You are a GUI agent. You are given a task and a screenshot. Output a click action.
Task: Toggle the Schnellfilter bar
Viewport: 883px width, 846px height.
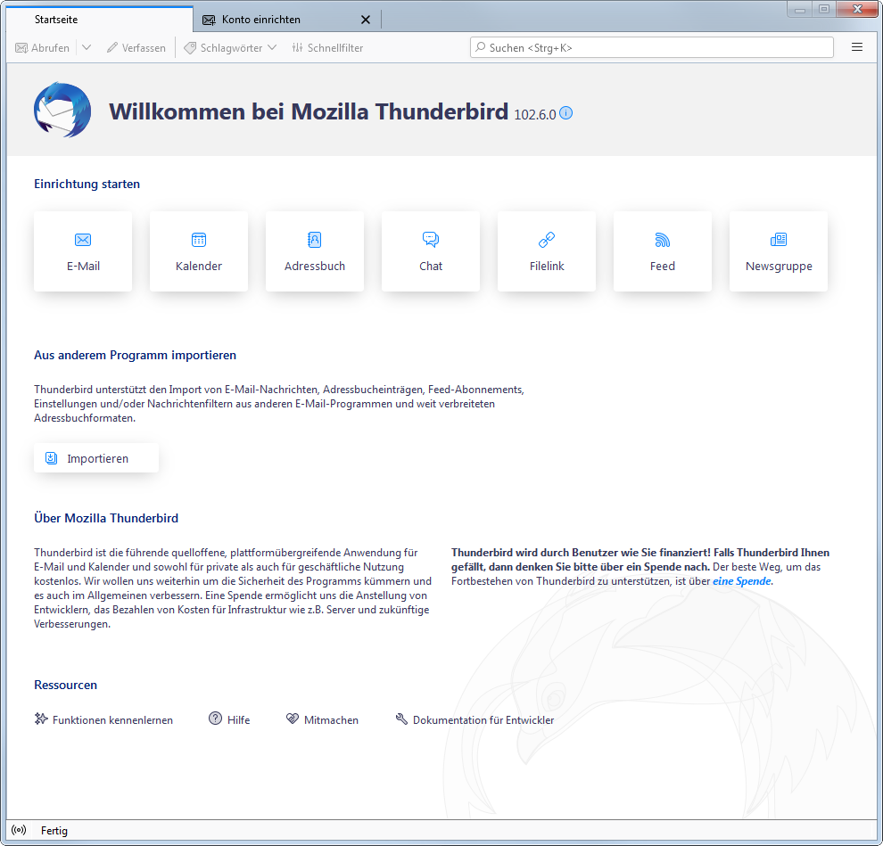(327, 48)
